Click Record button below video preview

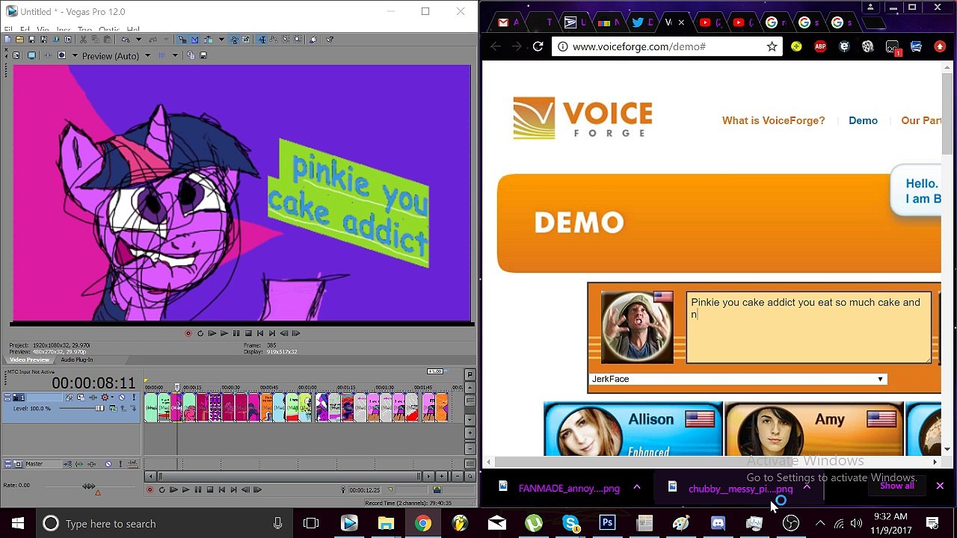(x=188, y=333)
